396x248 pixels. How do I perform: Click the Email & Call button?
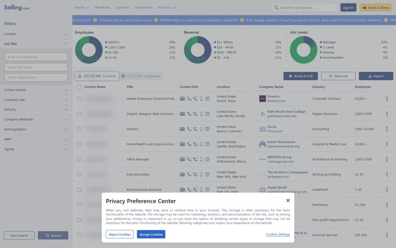pos(300,76)
